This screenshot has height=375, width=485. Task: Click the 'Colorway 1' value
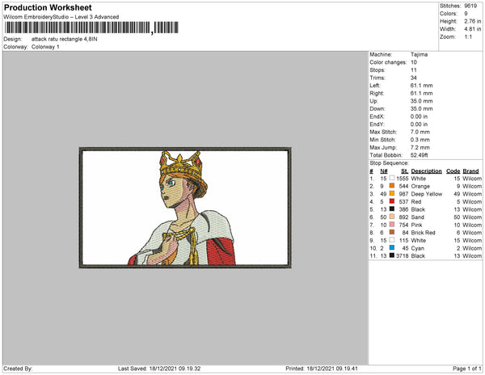point(45,47)
